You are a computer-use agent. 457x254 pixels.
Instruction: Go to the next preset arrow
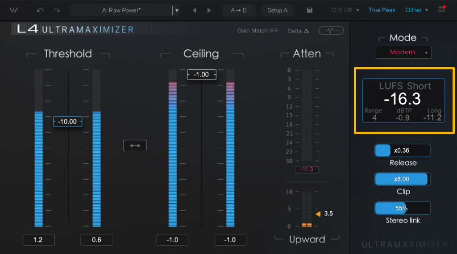209,10
